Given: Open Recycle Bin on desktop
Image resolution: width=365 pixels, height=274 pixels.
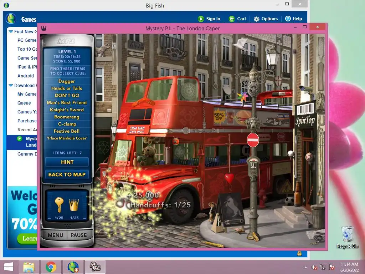Looking at the screenshot, I should 347,237.
